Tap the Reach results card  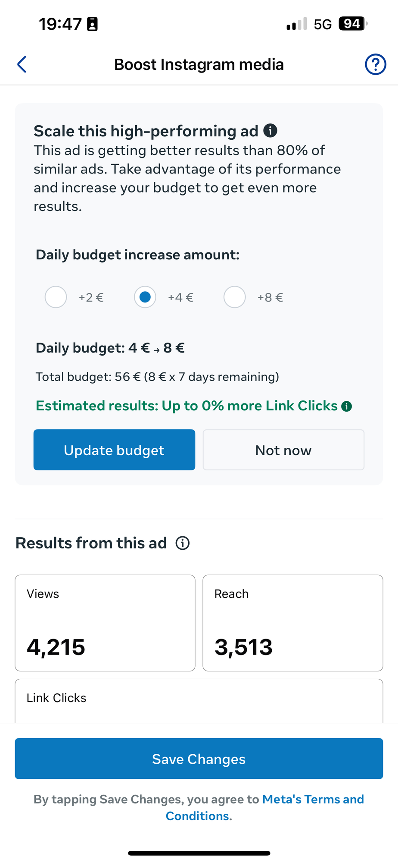[293, 623]
